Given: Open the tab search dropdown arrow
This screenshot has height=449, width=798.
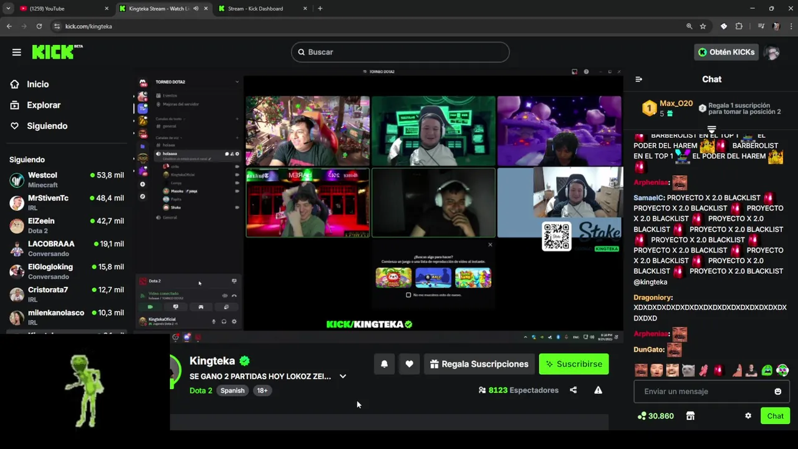Looking at the screenshot, I should (8, 9).
